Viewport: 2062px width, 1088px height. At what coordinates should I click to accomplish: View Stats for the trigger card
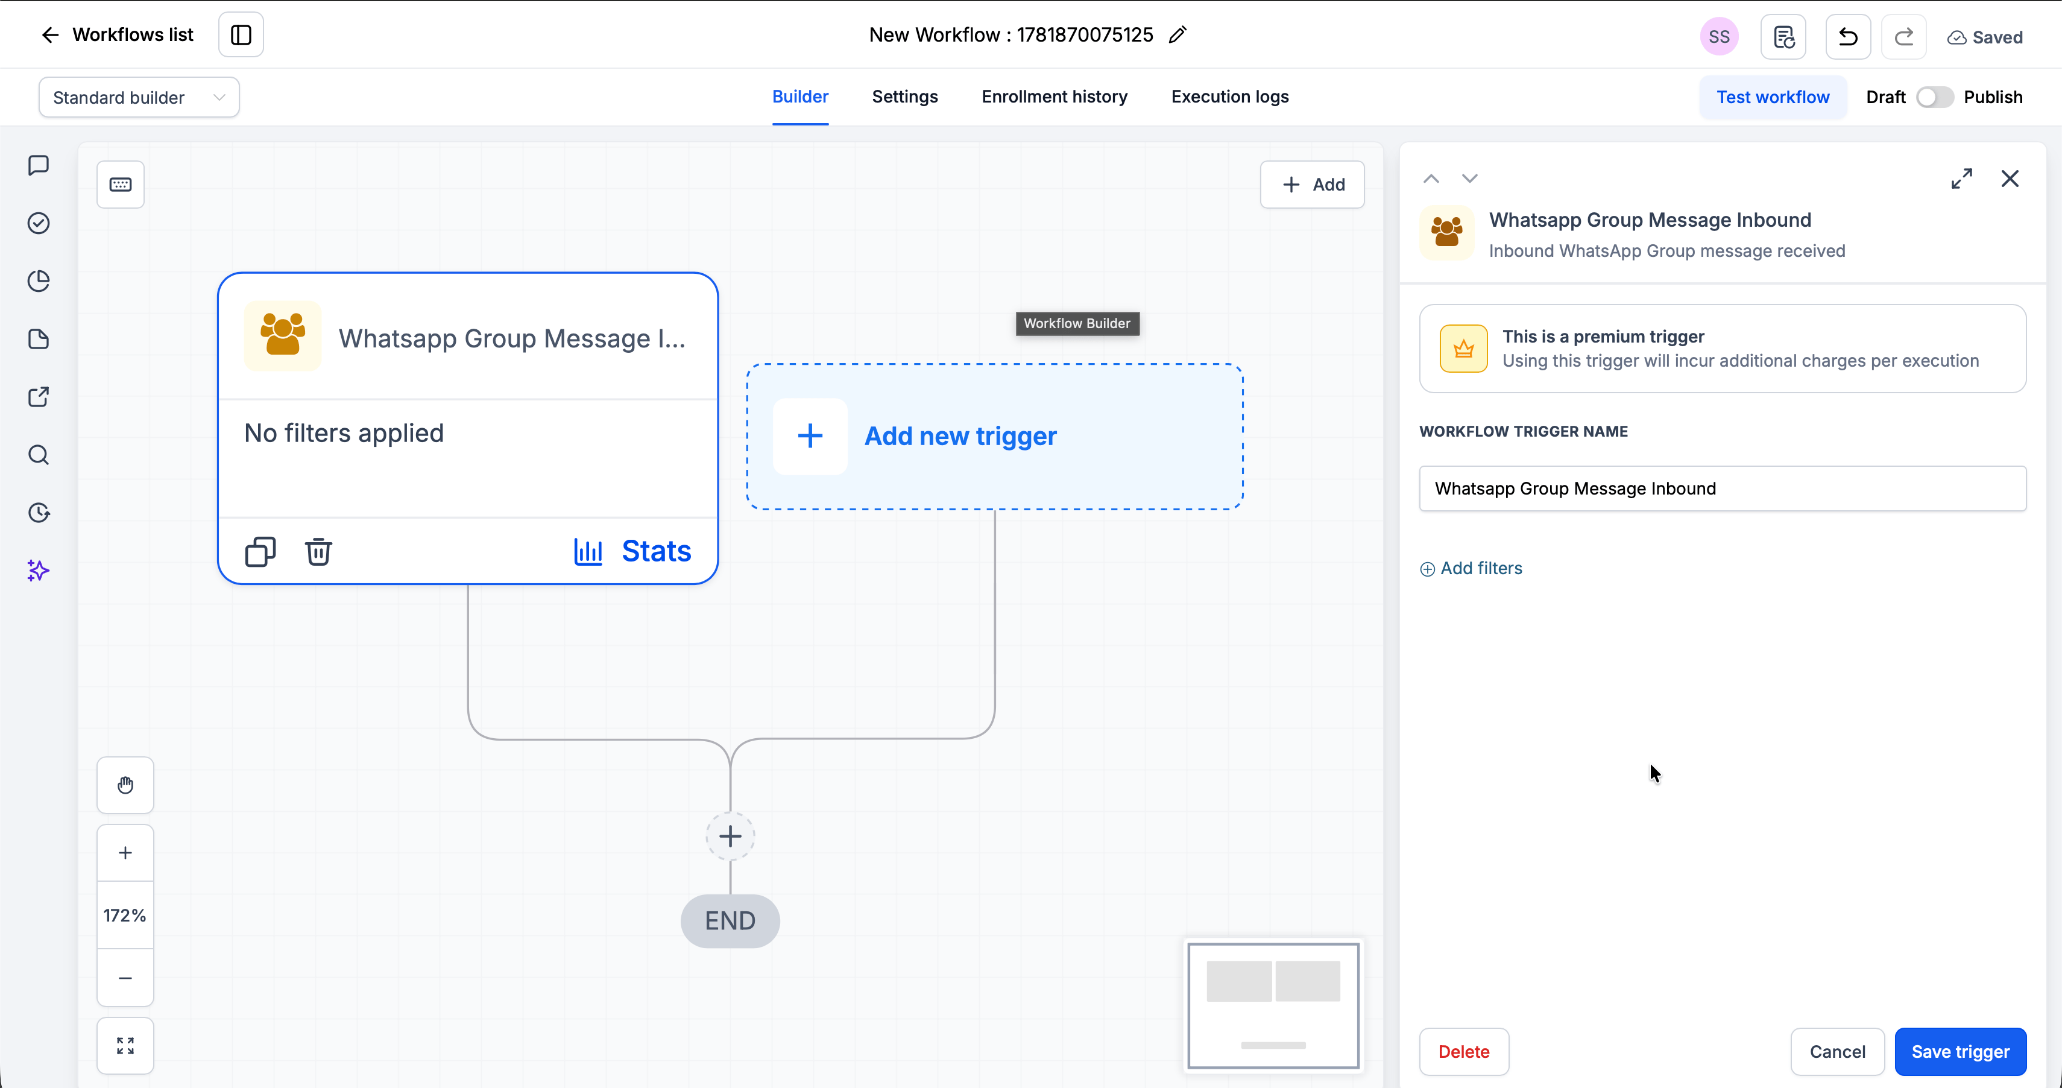632,552
